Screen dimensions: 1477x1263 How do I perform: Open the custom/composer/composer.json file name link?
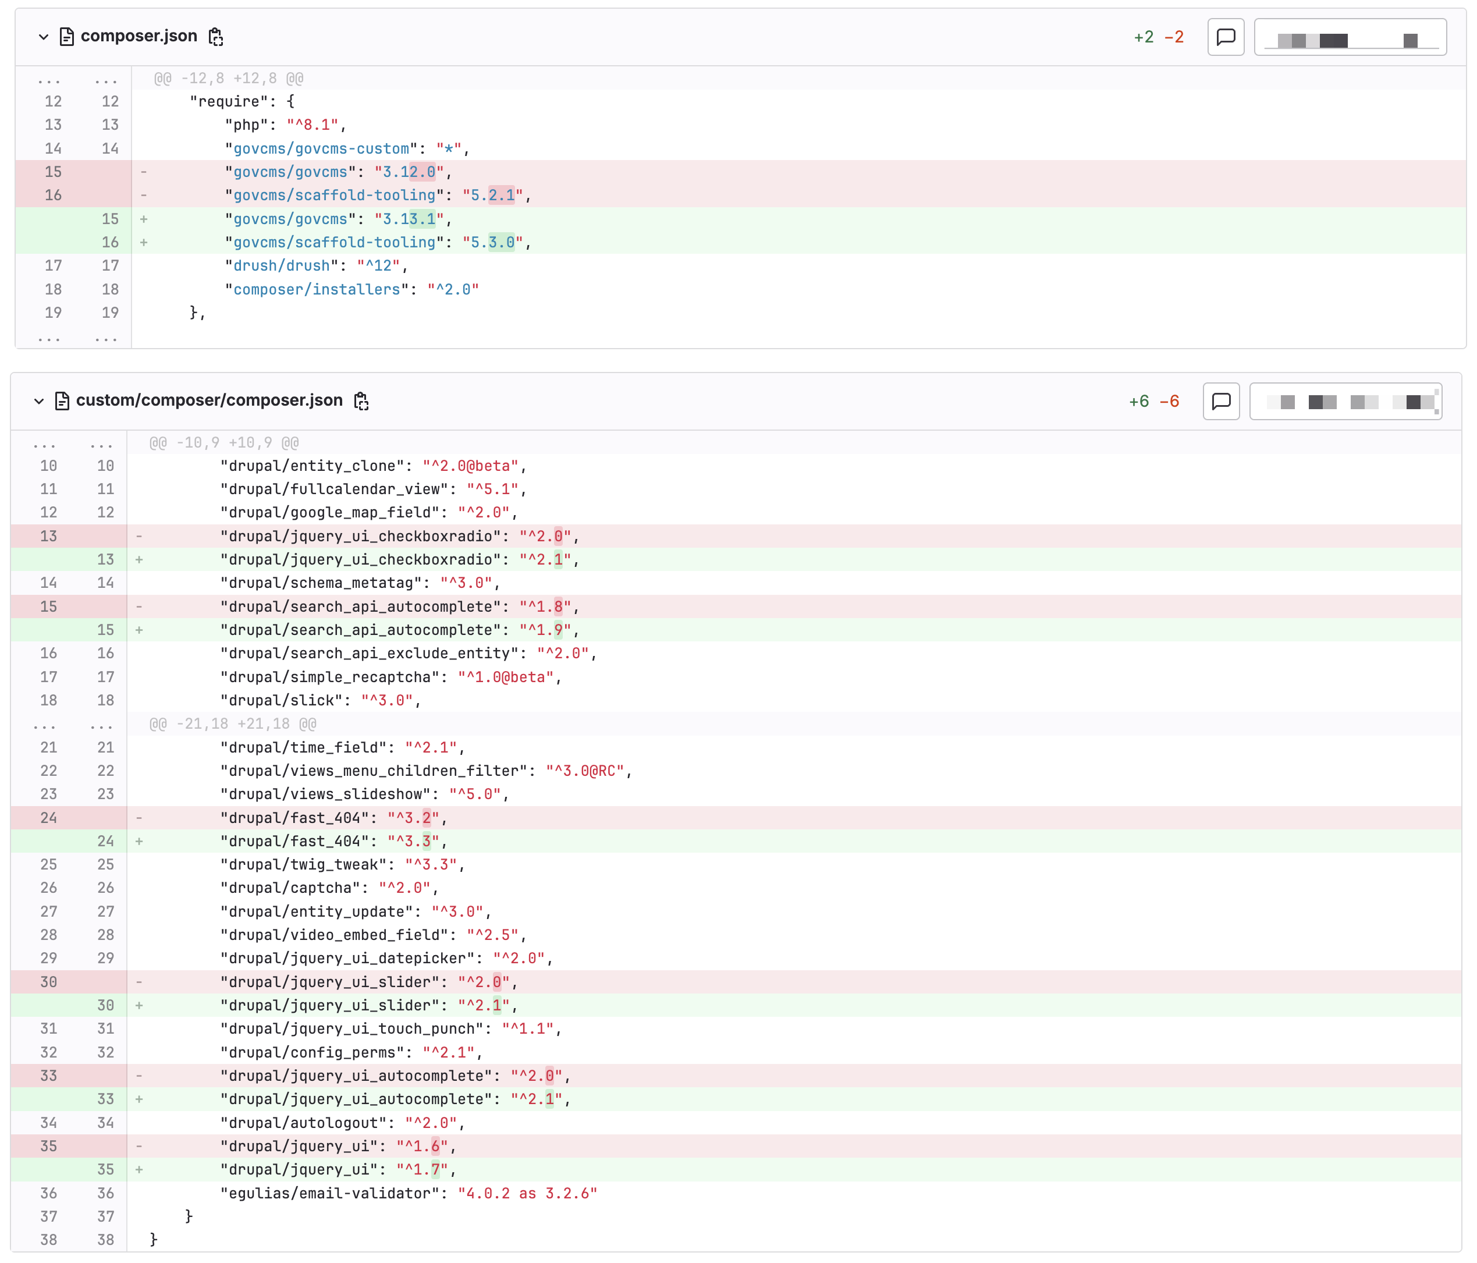210,400
